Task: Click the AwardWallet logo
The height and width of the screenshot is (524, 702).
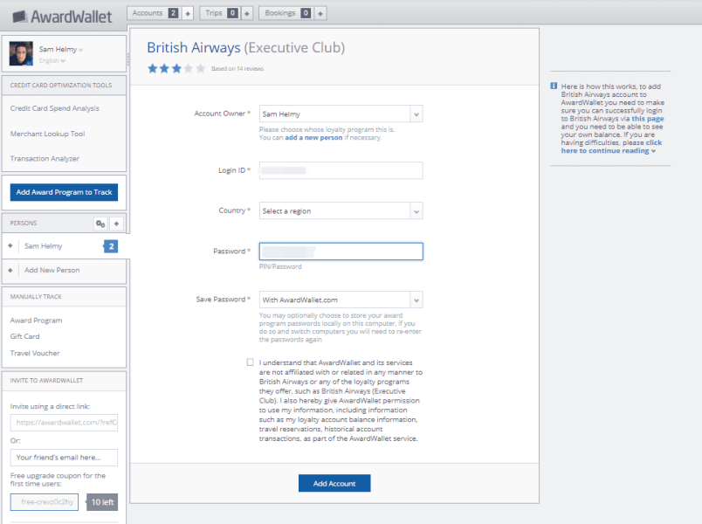Action: pyautogui.click(x=62, y=17)
